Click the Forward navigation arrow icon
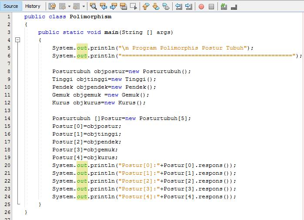 tap(76, 7)
